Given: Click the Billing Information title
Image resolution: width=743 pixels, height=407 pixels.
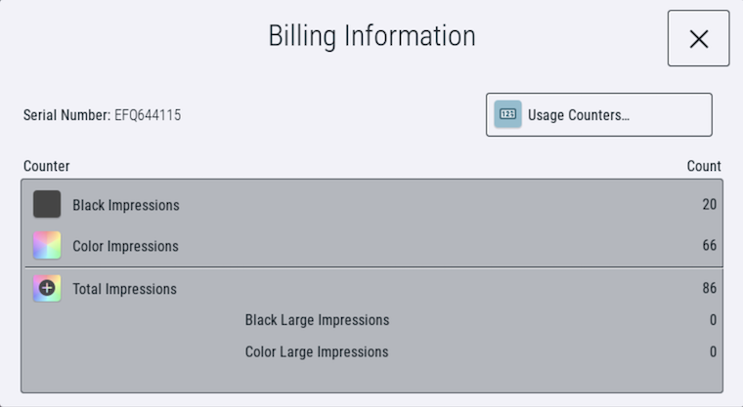Looking at the screenshot, I should coord(371,37).
